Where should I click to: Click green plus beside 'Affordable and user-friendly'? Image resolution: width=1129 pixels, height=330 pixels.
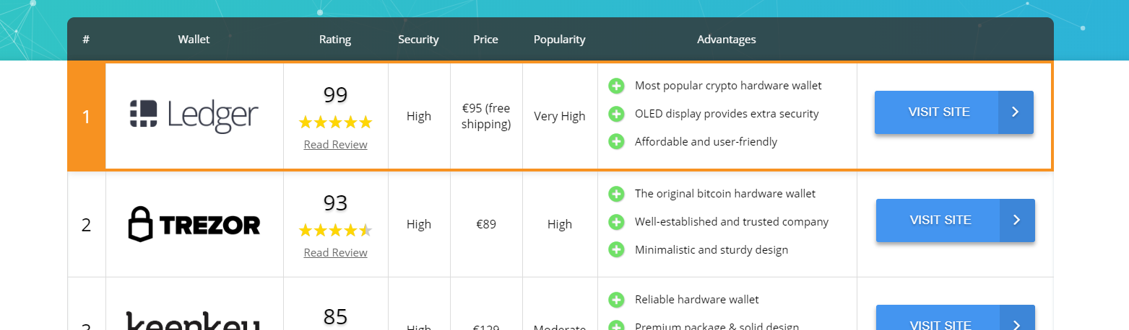(616, 142)
